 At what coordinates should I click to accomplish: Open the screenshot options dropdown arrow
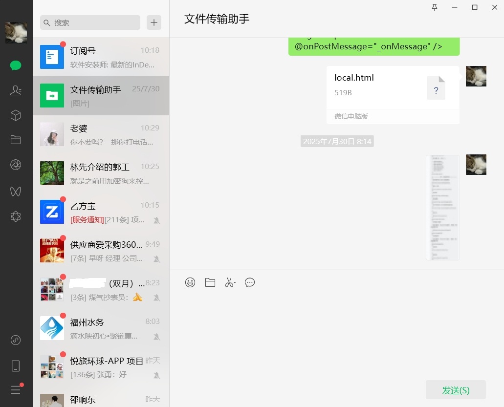coord(235,283)
